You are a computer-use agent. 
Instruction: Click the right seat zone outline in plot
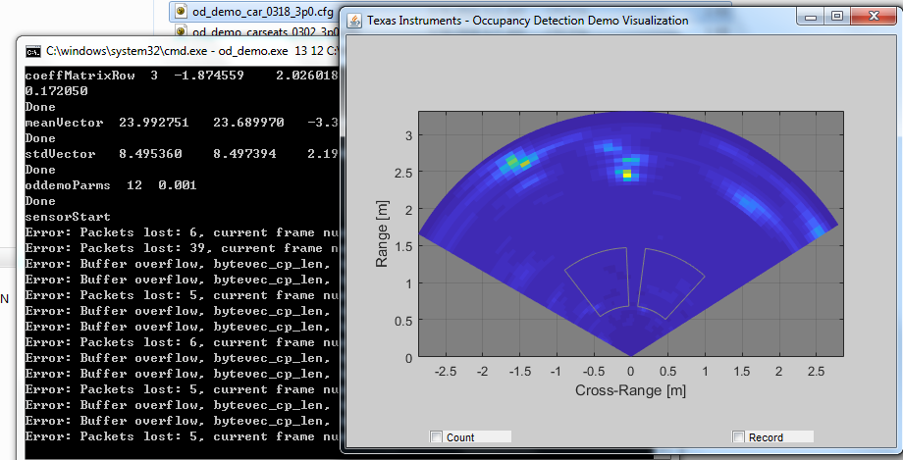pyautogui.click(x=670, y=282)
